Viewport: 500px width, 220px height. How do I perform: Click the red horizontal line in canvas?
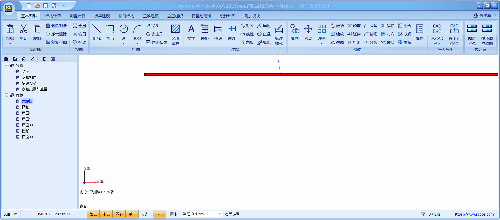(x=311, y=74)
